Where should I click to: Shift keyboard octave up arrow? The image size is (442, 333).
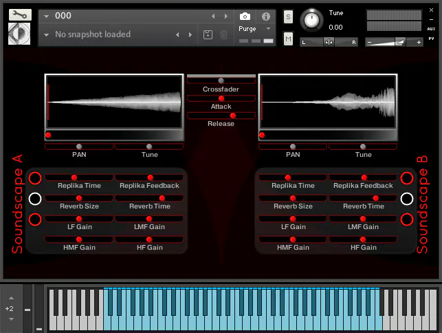point(11,298)
